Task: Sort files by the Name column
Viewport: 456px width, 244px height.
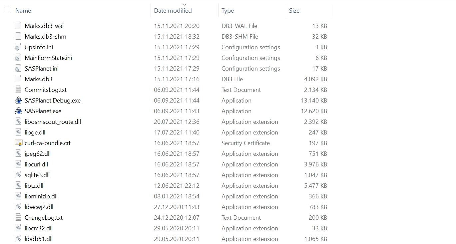Action: pyautogui.click(x=23, y=11)
